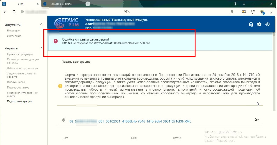Send declaration with the plane icon
Viewport: 277px width, 145px height.
pyautogui.click(x=256, y=120)
